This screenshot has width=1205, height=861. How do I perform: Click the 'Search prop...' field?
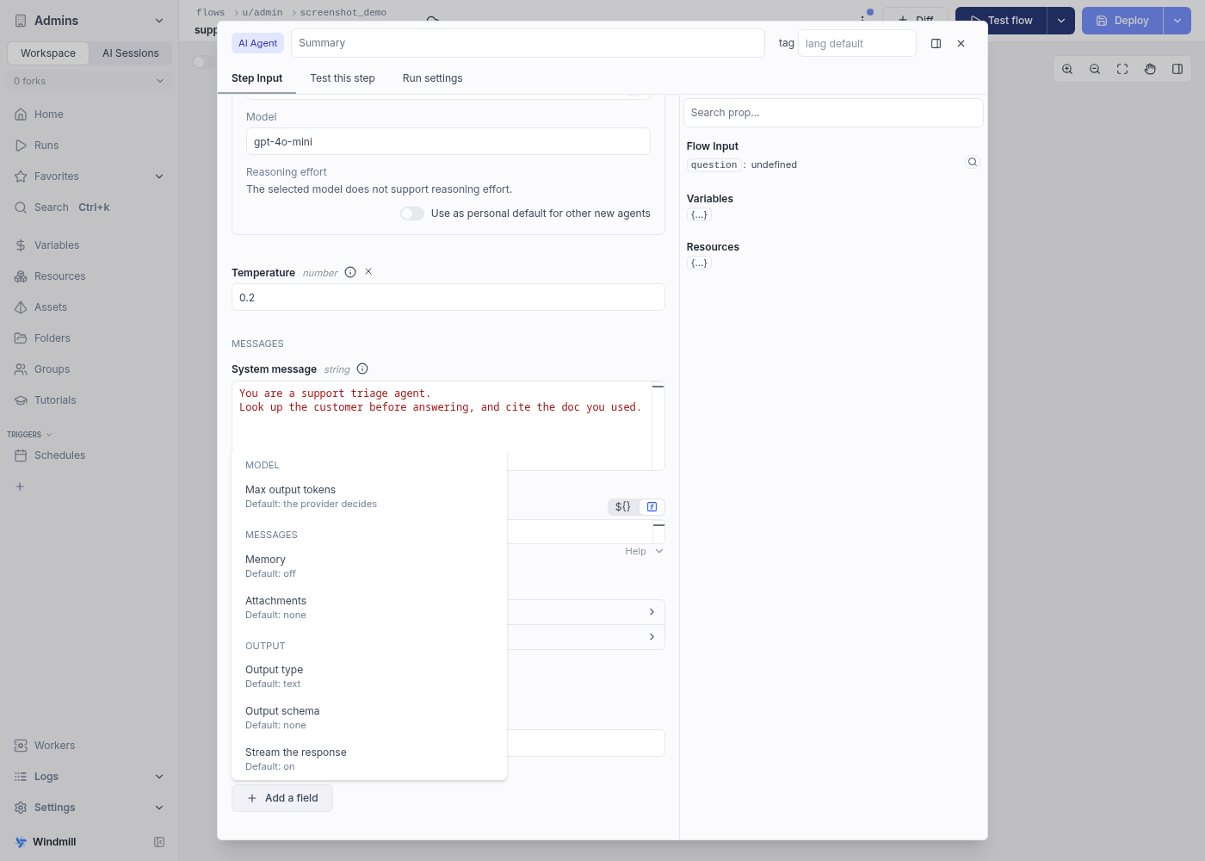[x=833, y=113]
